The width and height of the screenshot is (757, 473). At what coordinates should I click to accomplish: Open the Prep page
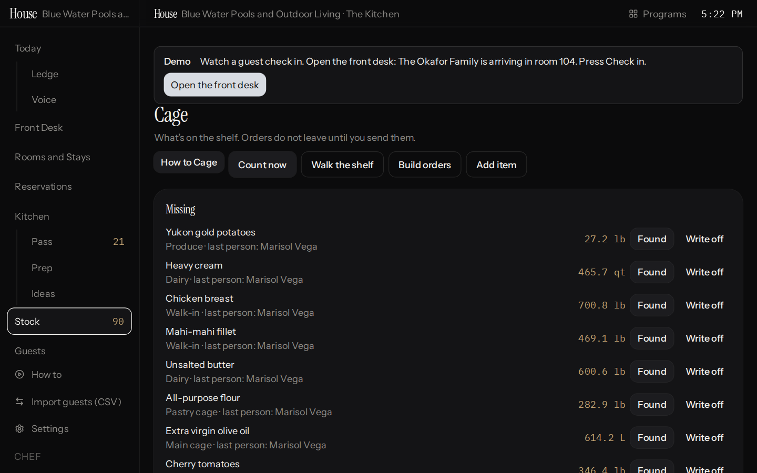[42, 268]
